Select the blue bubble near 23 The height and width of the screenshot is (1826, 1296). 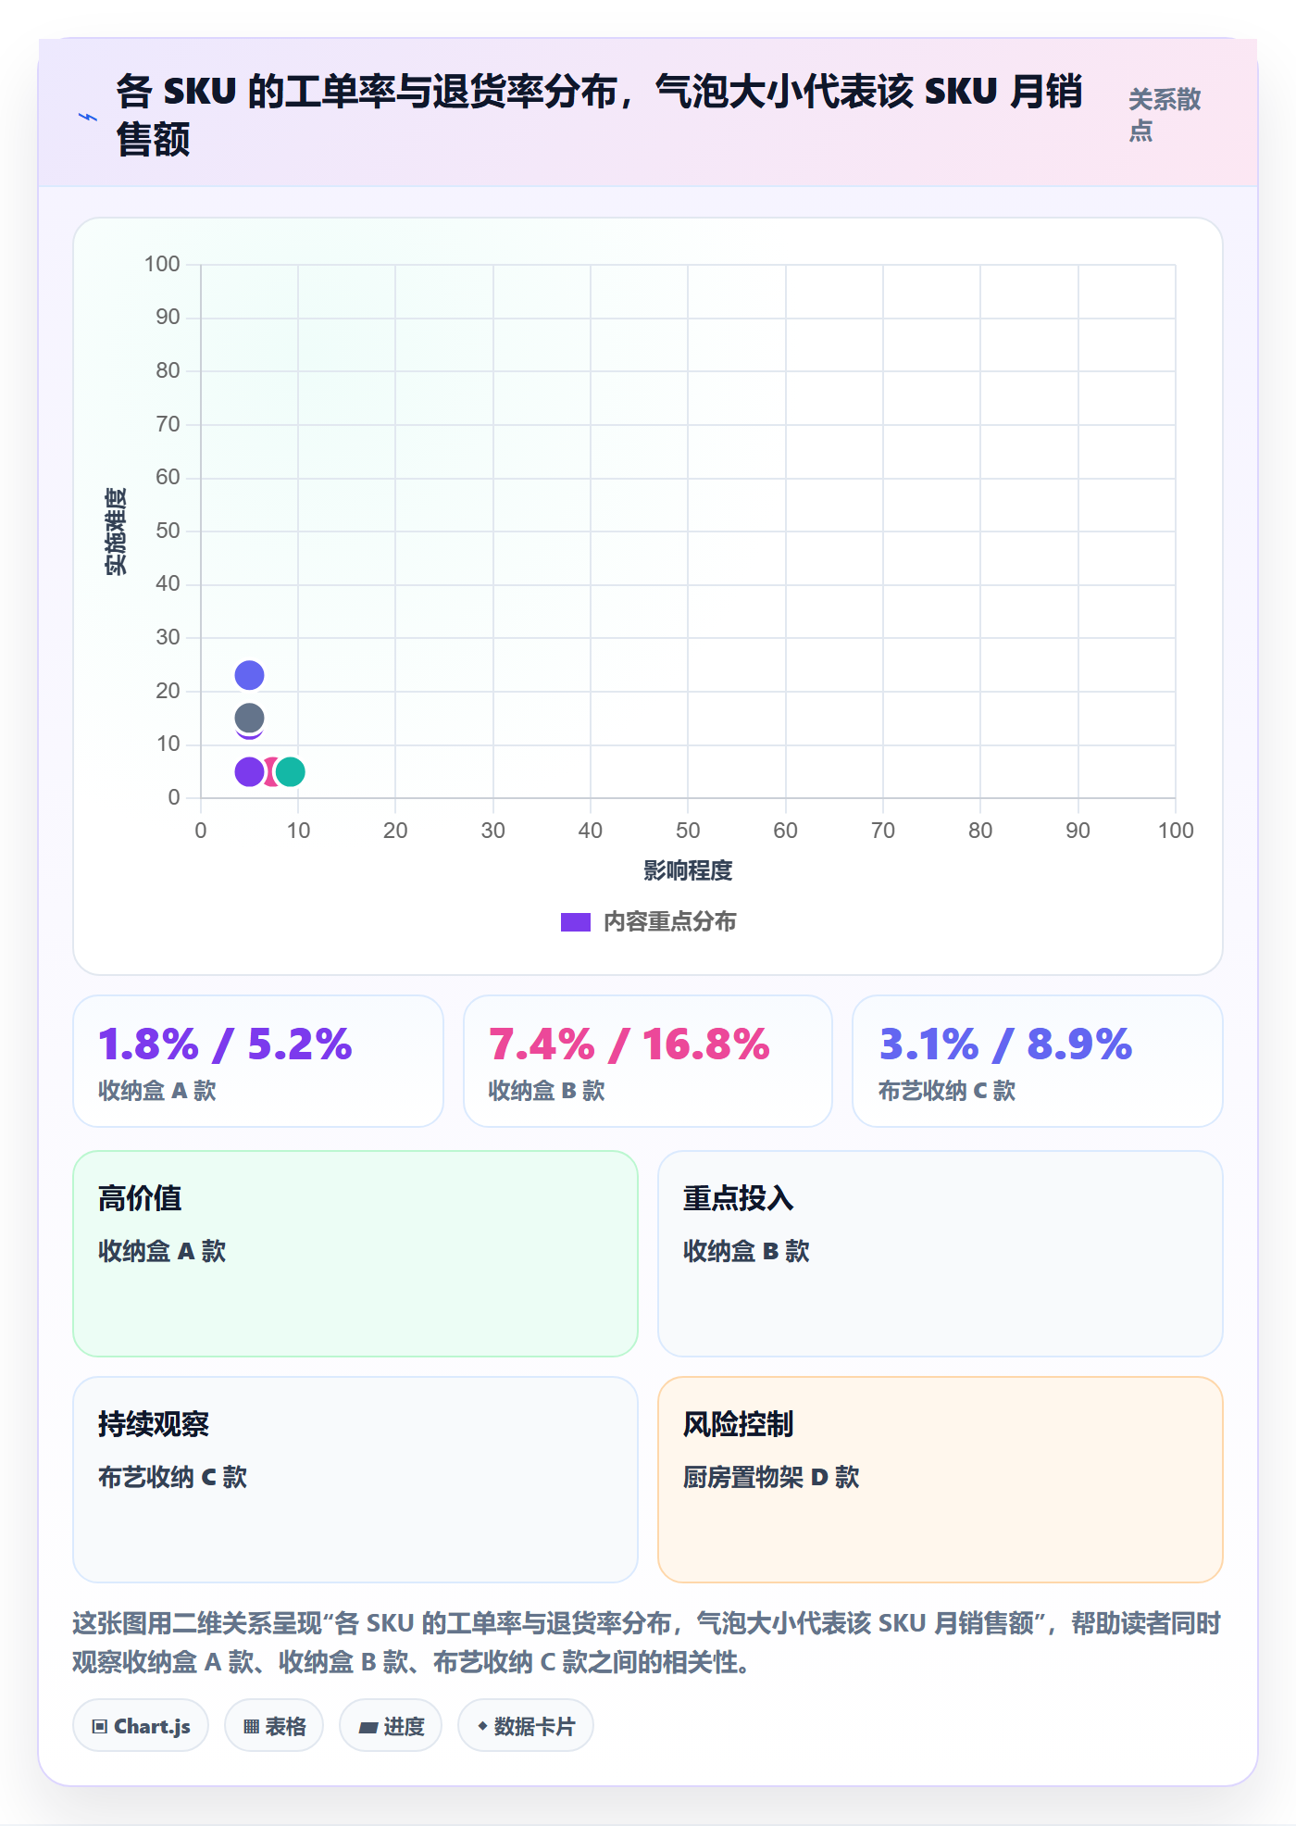(x=249, y=676)
